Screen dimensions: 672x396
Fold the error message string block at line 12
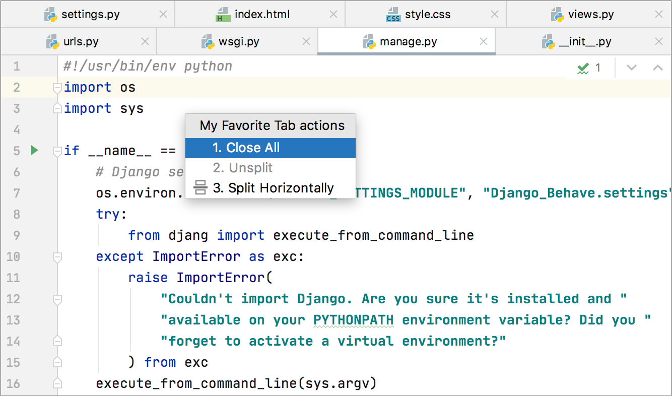57,299
